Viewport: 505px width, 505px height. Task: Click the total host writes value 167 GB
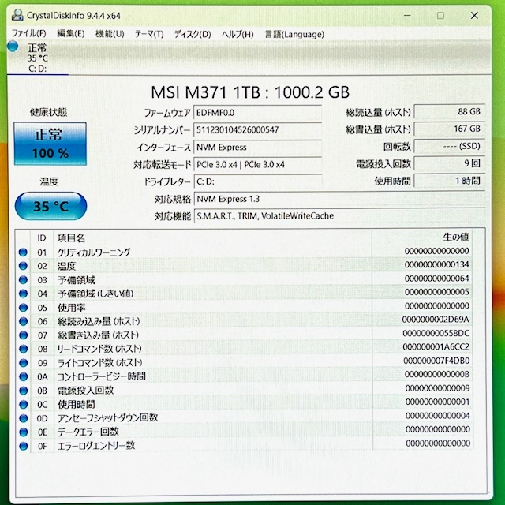[449, 129]
